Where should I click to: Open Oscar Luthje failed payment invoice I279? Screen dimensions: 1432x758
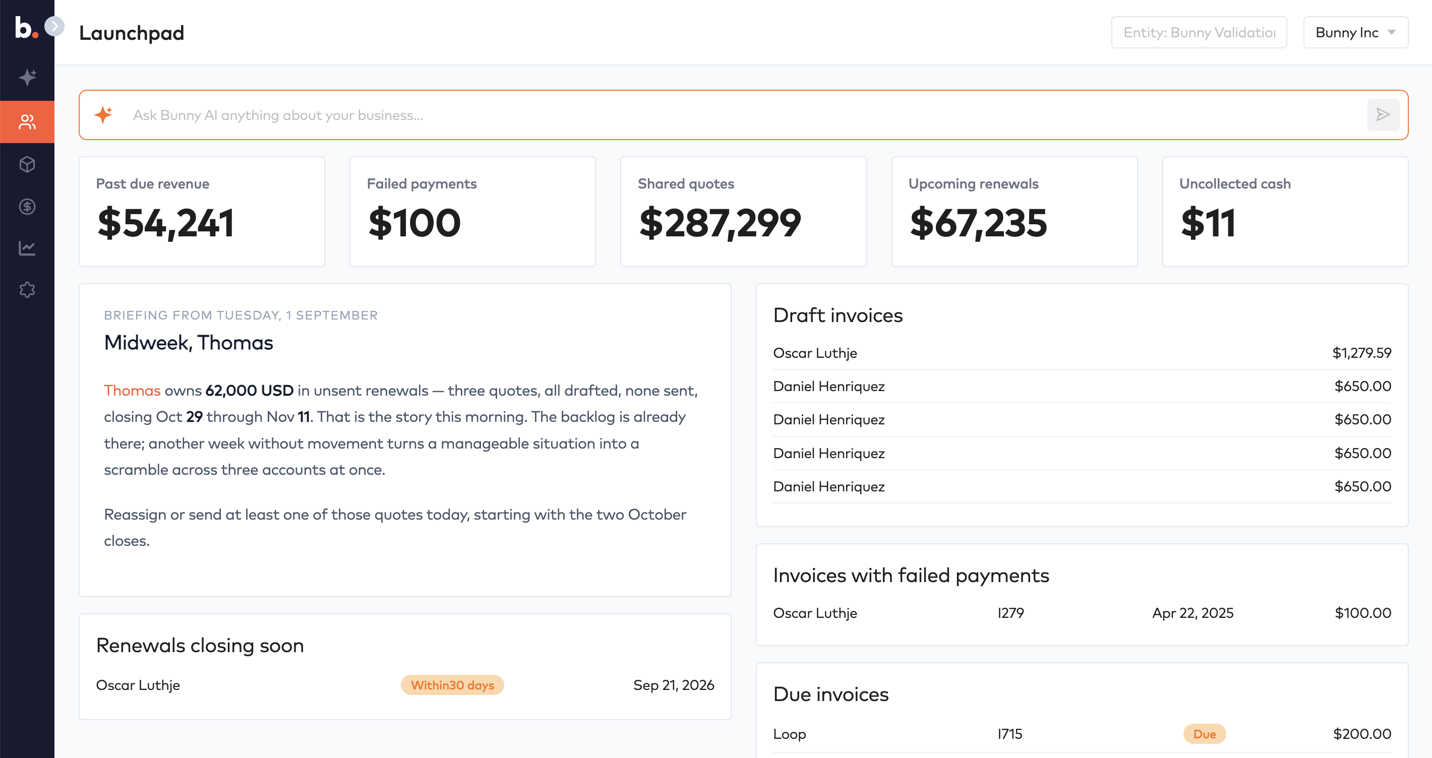pos(1082,613)
